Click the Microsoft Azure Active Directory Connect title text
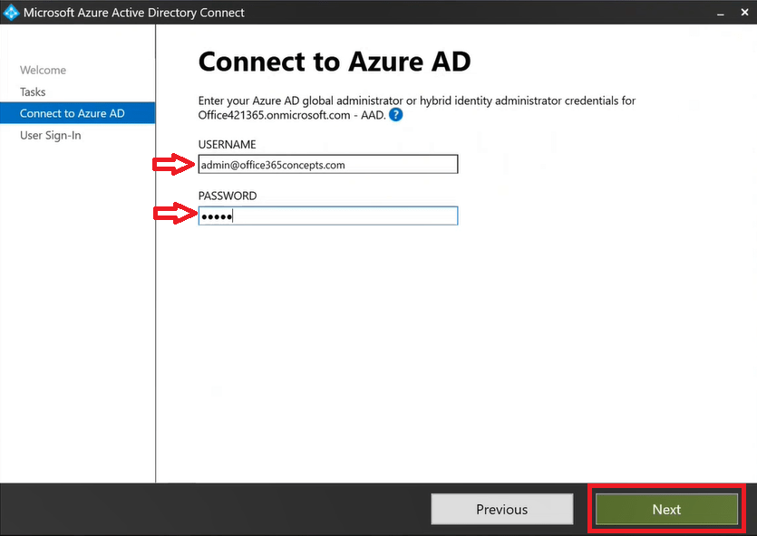757x536 pixels. [134, 14]
